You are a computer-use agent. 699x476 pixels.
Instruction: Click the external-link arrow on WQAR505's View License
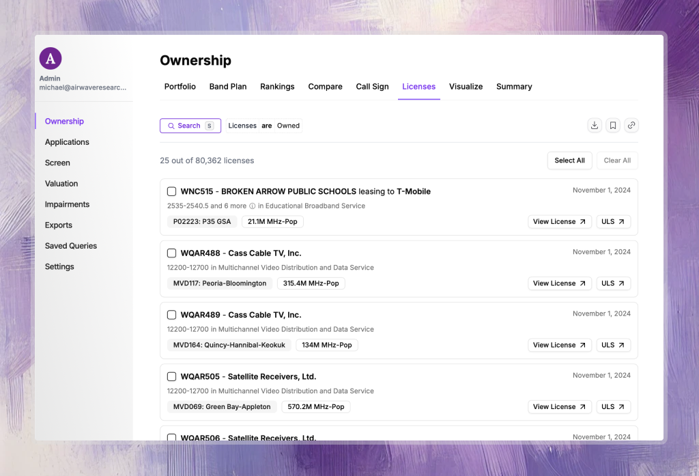click(x=584, y=406)
